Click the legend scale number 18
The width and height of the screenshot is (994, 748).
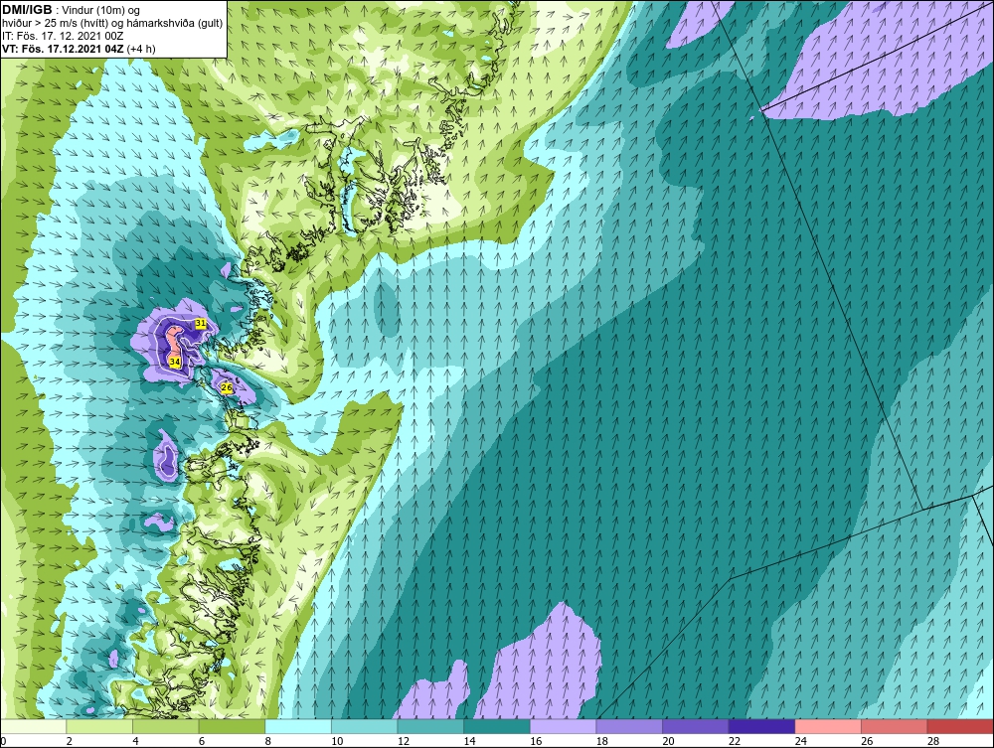click(602, 741)
